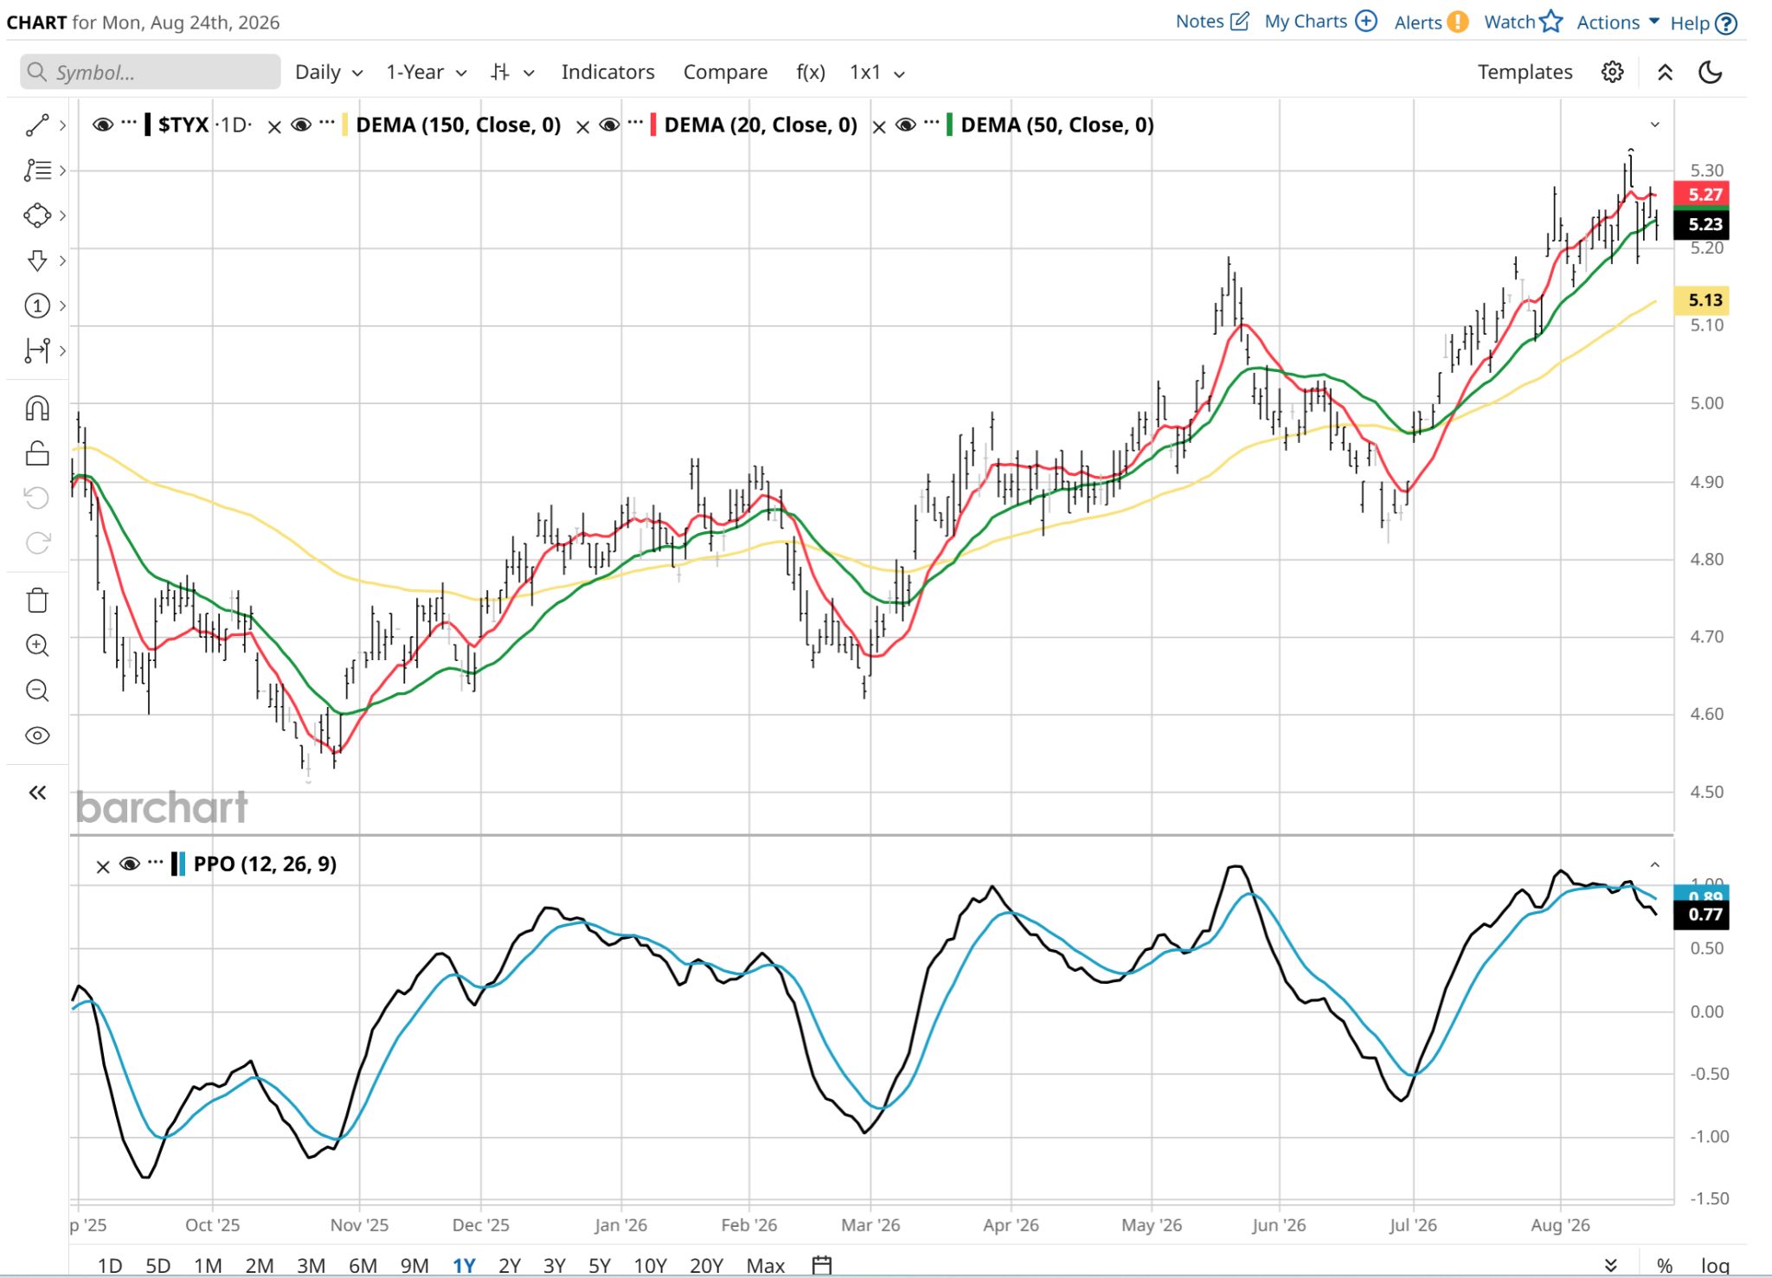The image size is (1772, 1278).
Task: Open chart settings gear icon
Action: [1612, 73]
